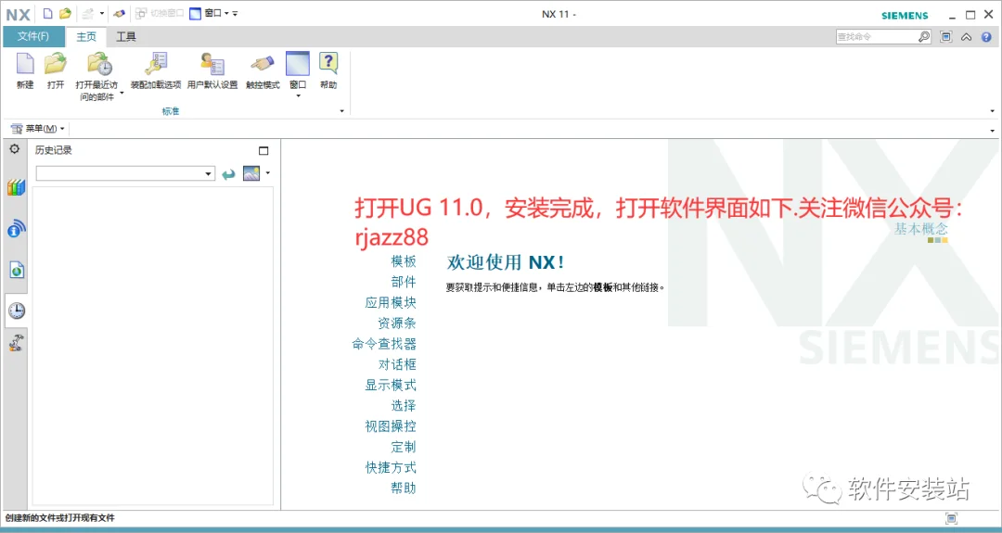Viewport: 1002px width, 533px height.
Task: Click the 基本概念 heading link
Action: pos(921,229)
